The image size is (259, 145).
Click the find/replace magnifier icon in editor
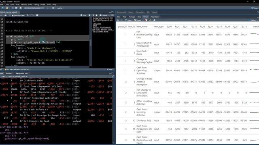[28, 15]
